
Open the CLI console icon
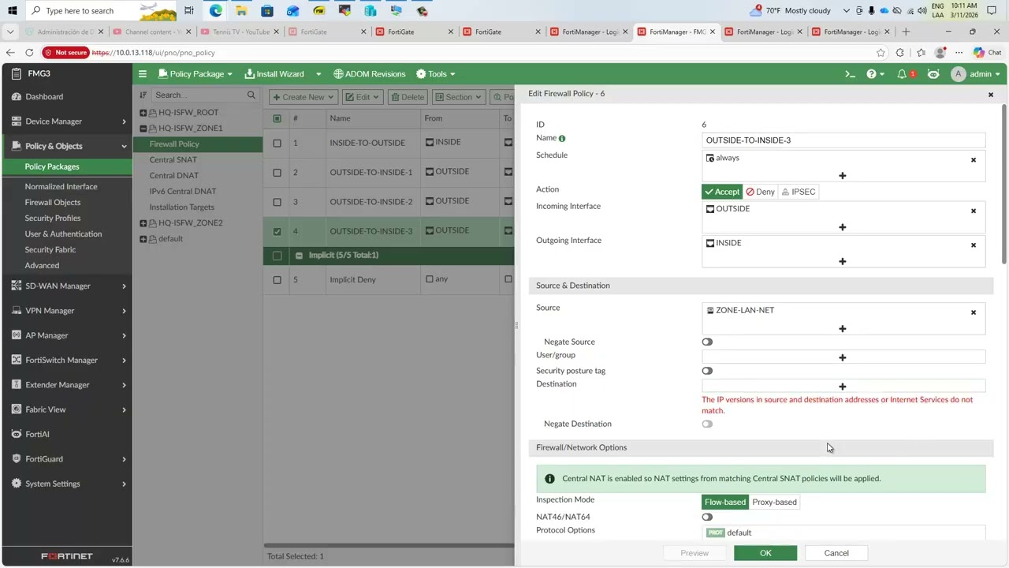coord(850,74)
